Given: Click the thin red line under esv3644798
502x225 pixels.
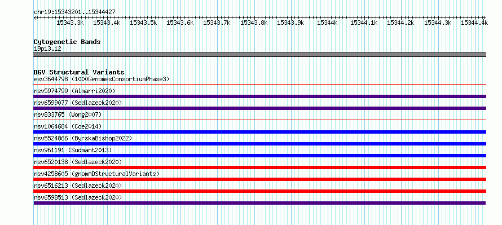Looking at the screenshot, I should [260, 85].
